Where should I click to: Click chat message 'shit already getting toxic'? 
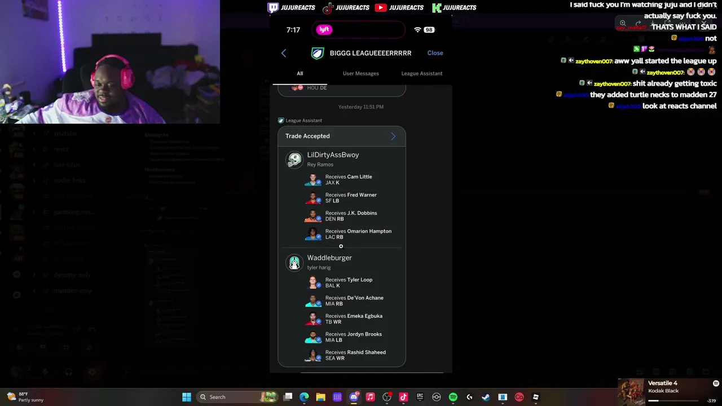coord(675,83)
